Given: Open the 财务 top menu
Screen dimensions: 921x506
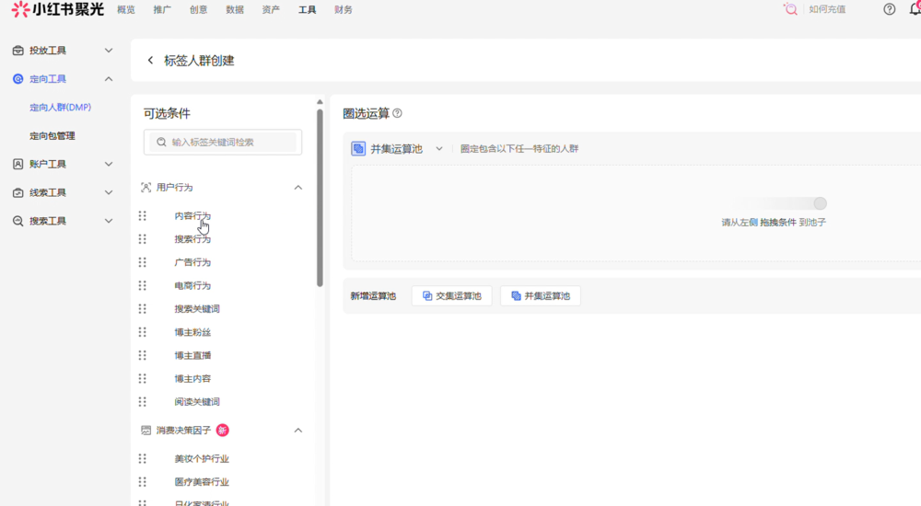Looking at the screenshot, I should click(343, 10).
